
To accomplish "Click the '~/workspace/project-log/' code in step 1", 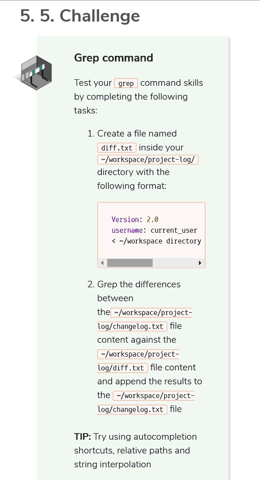I will (148, 160).
